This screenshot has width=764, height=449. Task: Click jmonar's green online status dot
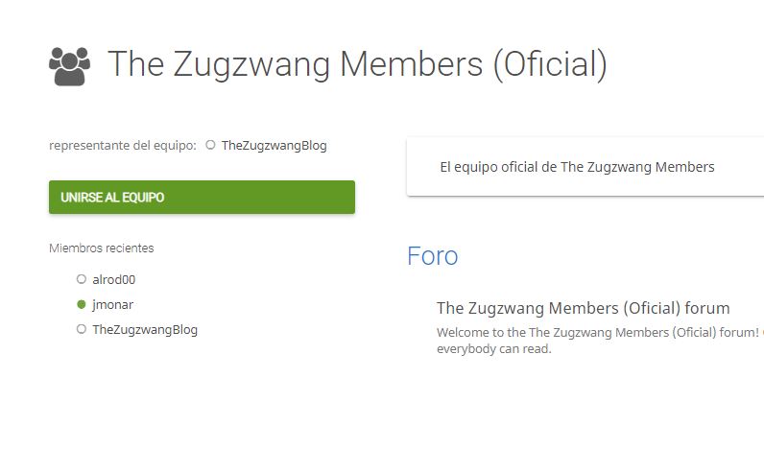[82, 304]
